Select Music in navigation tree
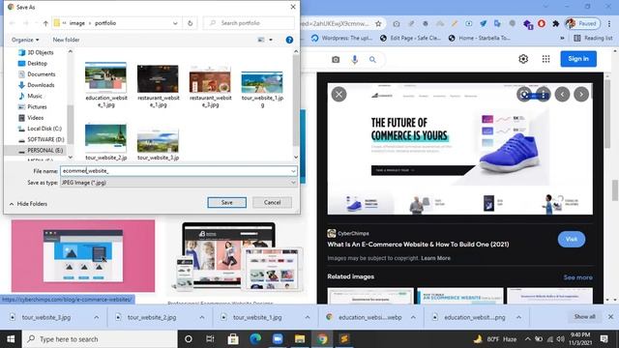This screenshot has width=619, height=348. tap(30, 96)
